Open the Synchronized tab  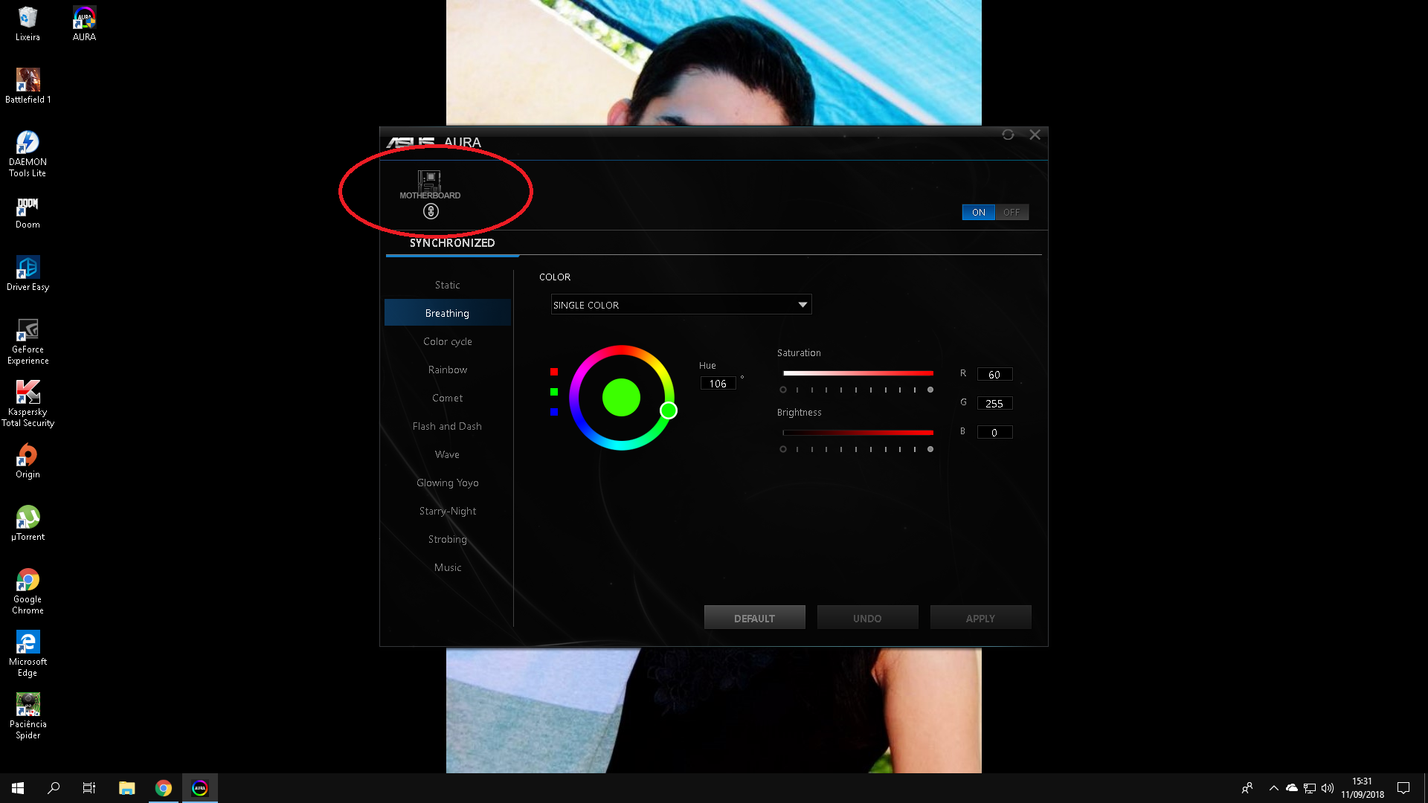click(x=452, y=243)
